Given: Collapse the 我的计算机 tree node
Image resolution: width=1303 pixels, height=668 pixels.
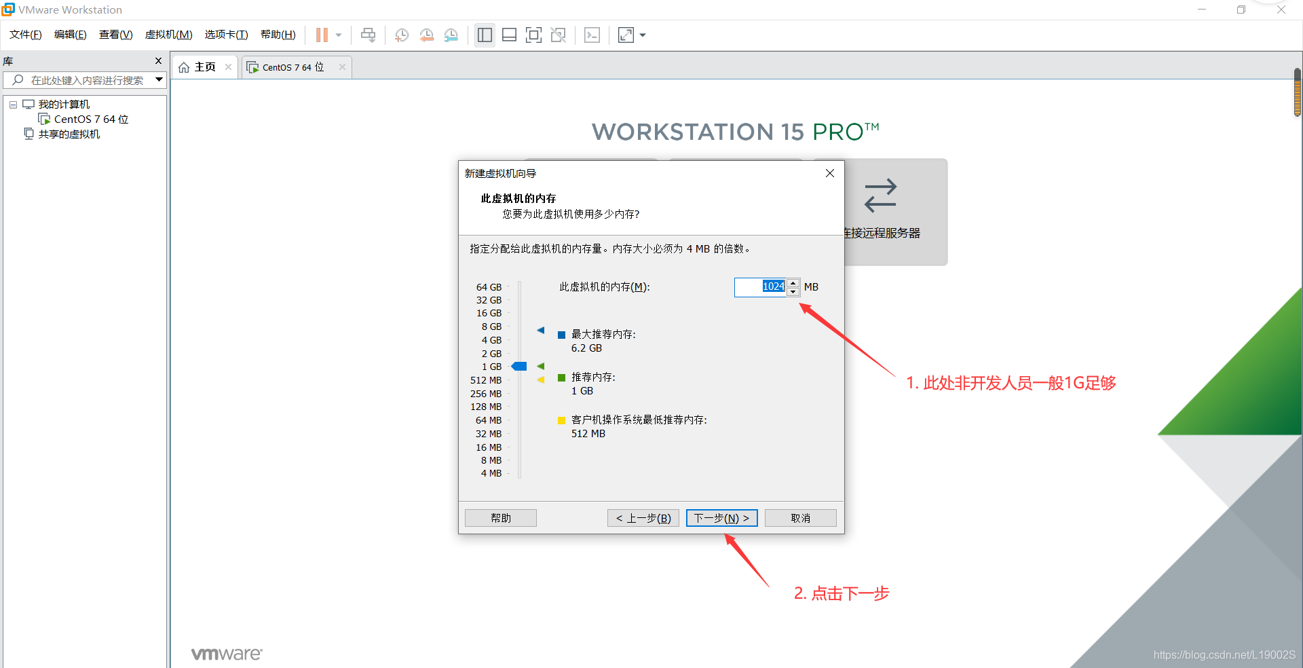Looking at the screenshot, I should 13,105.
